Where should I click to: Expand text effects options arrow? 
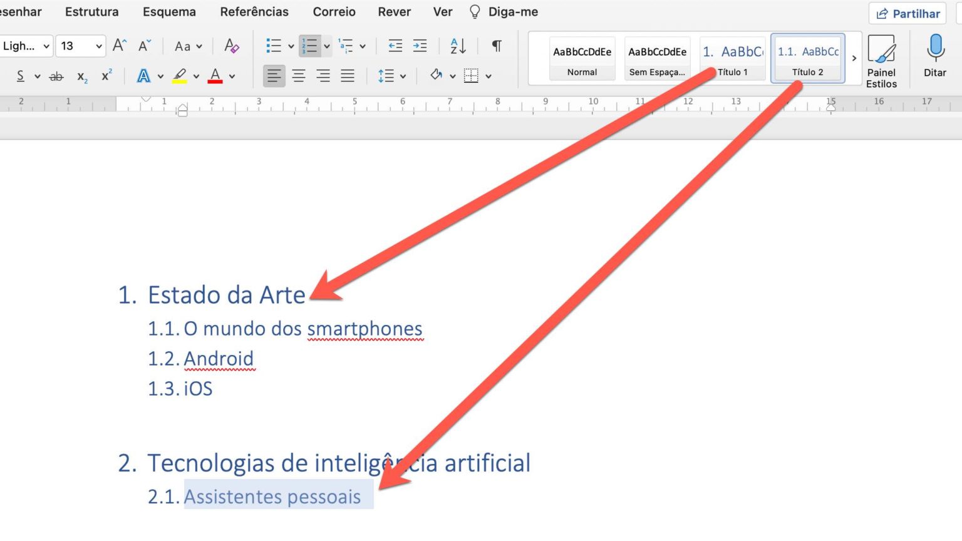160,76
